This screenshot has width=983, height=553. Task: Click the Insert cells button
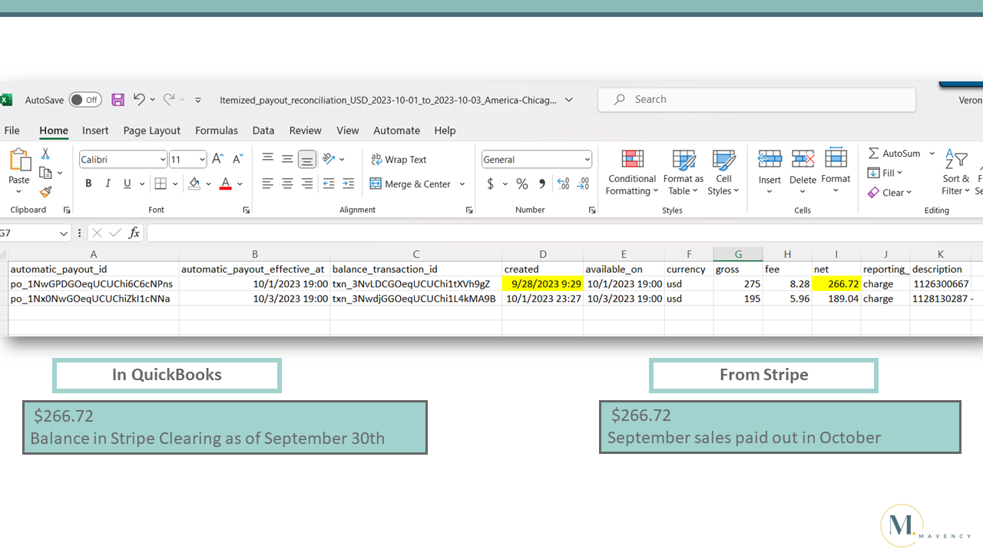[x=770, y=173]
